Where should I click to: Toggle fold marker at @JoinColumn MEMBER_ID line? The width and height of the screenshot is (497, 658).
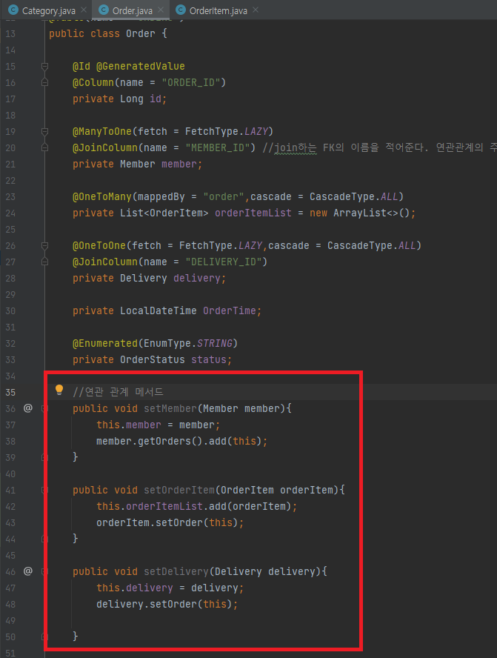(x=44, y=147)
